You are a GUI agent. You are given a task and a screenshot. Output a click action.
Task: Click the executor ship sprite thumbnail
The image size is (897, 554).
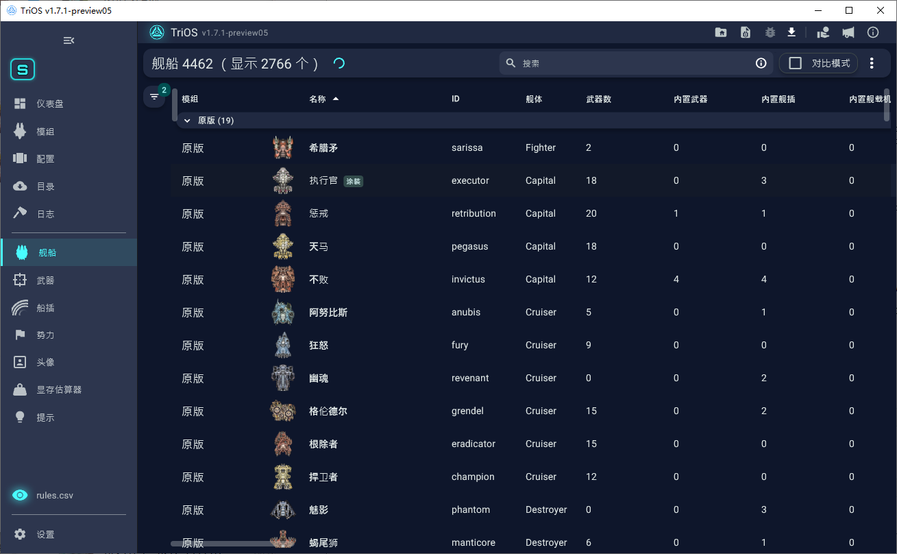pos(282,180)
